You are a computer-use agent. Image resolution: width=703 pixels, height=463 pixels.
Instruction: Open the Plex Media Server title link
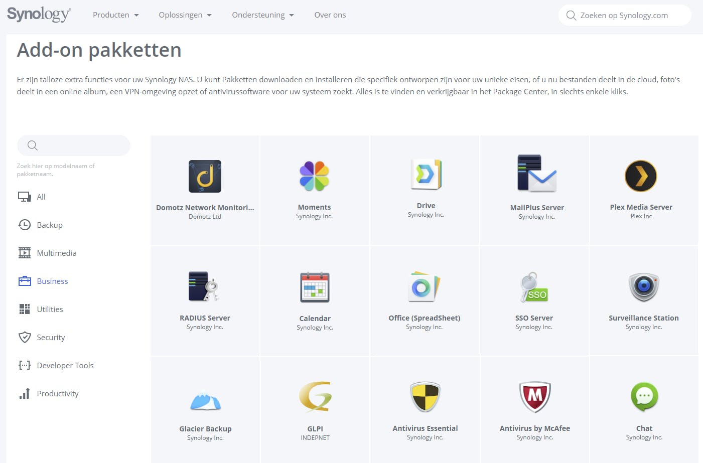pyautogui.click(x=641, y=207)
